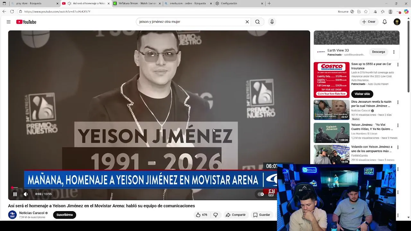This screenshot has width=411, height=231.
Task: Open the favorites list icon
Action: pyautogui.click(x=383, y=12)
